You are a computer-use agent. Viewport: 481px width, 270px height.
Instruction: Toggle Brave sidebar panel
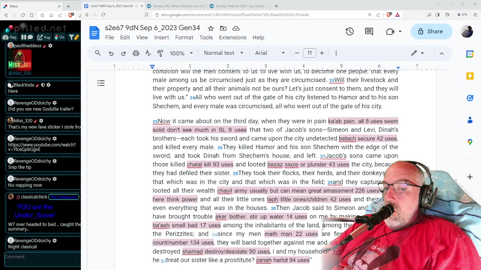pos(437,15)
